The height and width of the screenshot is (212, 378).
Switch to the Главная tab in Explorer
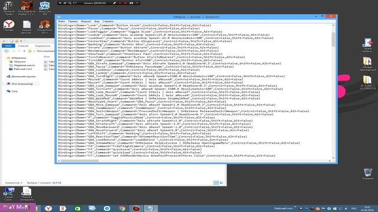point(23,46)
